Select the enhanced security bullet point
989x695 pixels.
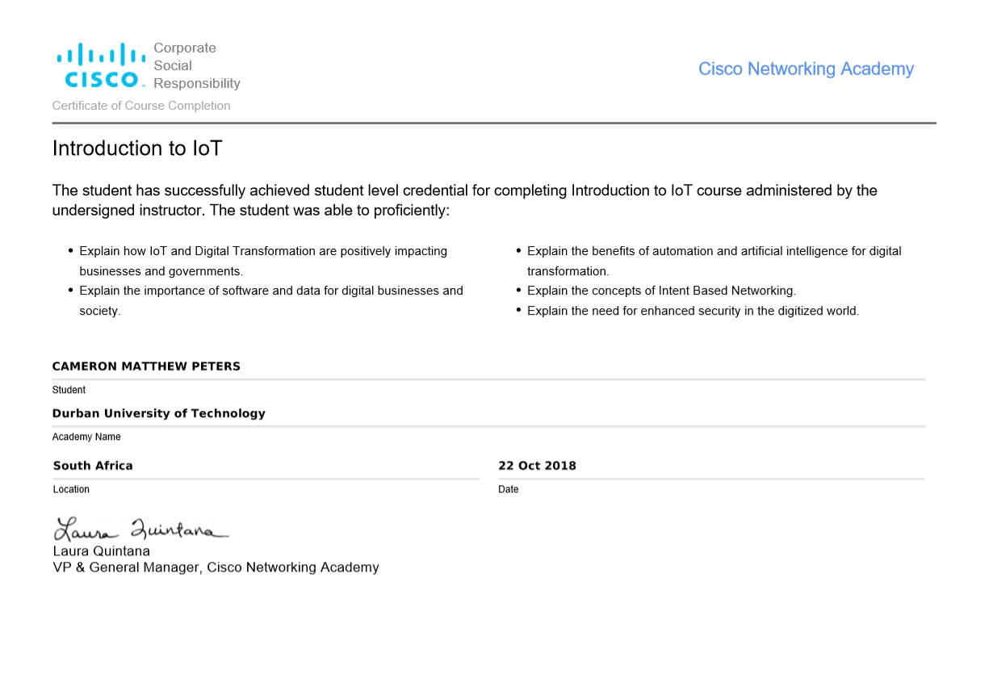[x=693, y=311]
